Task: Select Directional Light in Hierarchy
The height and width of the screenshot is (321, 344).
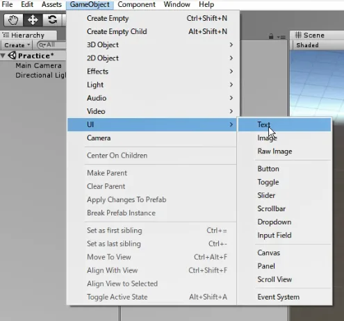Action: pyautogui.click(x=41, y=75)
